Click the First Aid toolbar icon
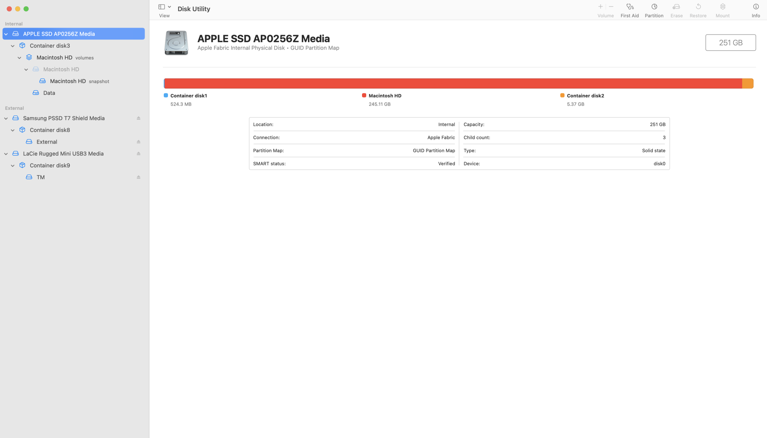This screenshot has width=767, height=438. coord(630,7)
